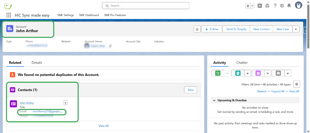
Task: Click Expand All in activity timeline
Action: click(278, 91)
